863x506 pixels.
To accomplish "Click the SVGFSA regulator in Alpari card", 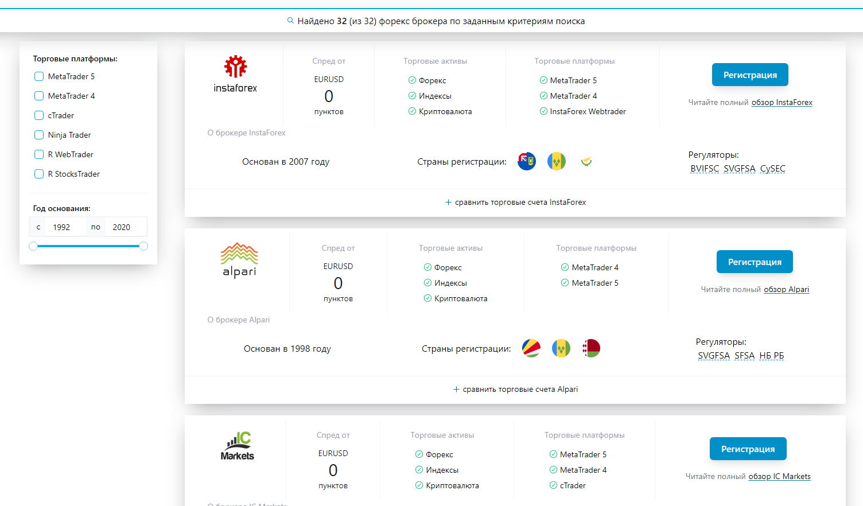I will (x=714, y=356).
